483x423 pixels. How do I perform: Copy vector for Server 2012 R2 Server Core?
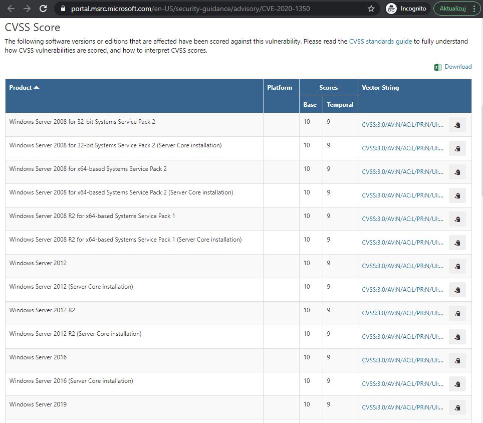(457, 337)
